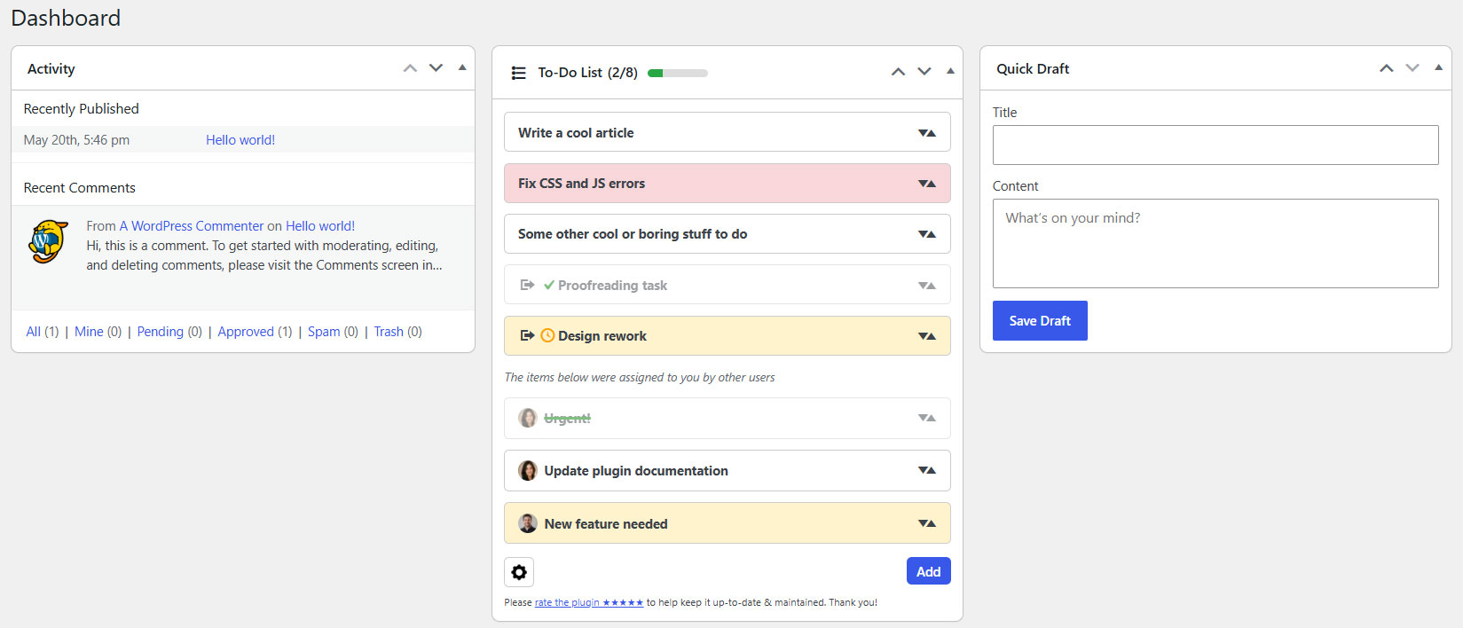
Task: Filter comments by Pending
Action: click(161, 332)
